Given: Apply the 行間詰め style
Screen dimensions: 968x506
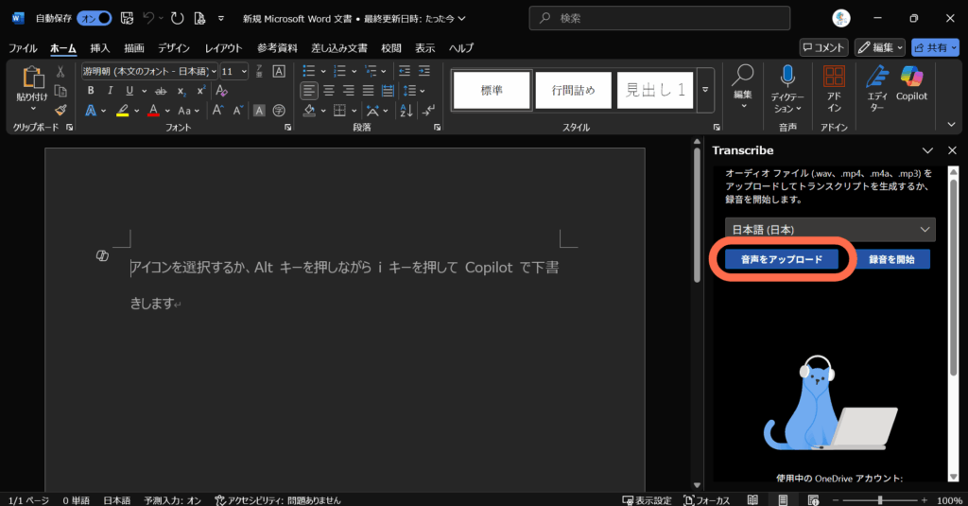Looking at the screenshot, I should coord(574,90).
